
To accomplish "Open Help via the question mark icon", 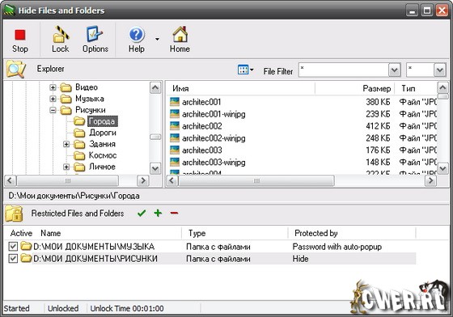I will [137, 35].
